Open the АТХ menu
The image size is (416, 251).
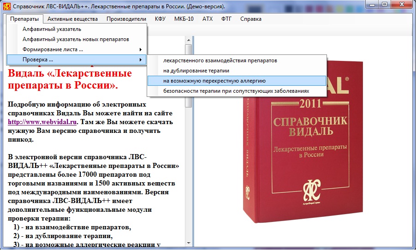(208, 19)
